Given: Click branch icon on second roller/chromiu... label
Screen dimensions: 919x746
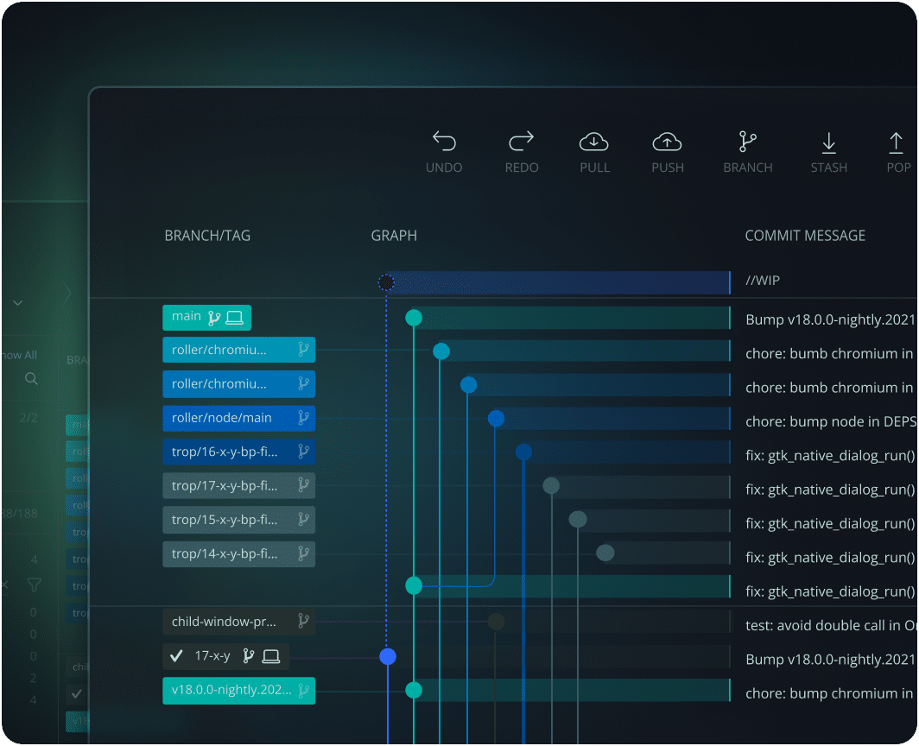Looking at the screenshot, I should point(303,383).
